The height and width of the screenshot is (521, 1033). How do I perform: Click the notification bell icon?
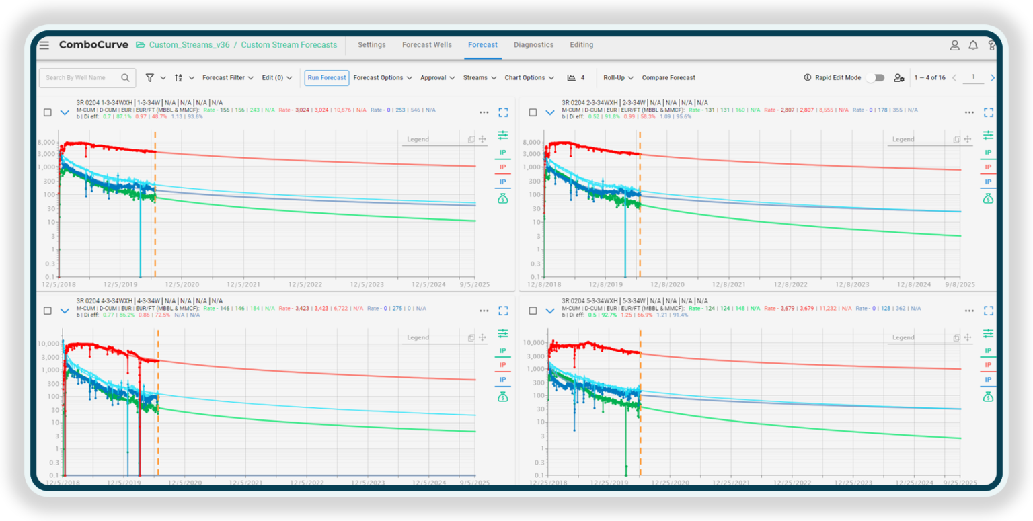[x=973, y=45]
